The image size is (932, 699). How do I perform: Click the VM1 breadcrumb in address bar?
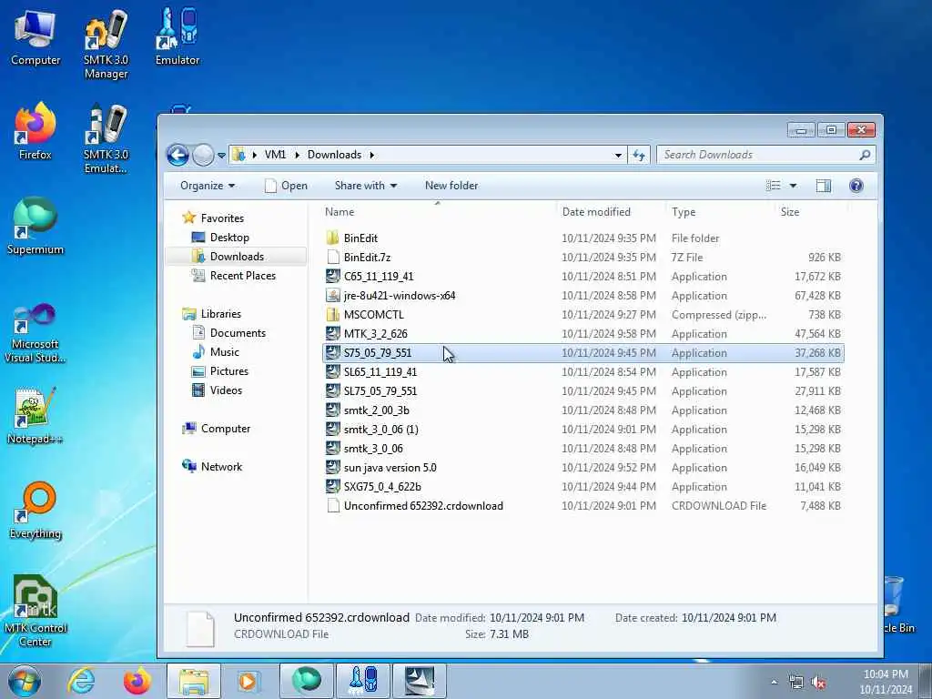point(275,155)
